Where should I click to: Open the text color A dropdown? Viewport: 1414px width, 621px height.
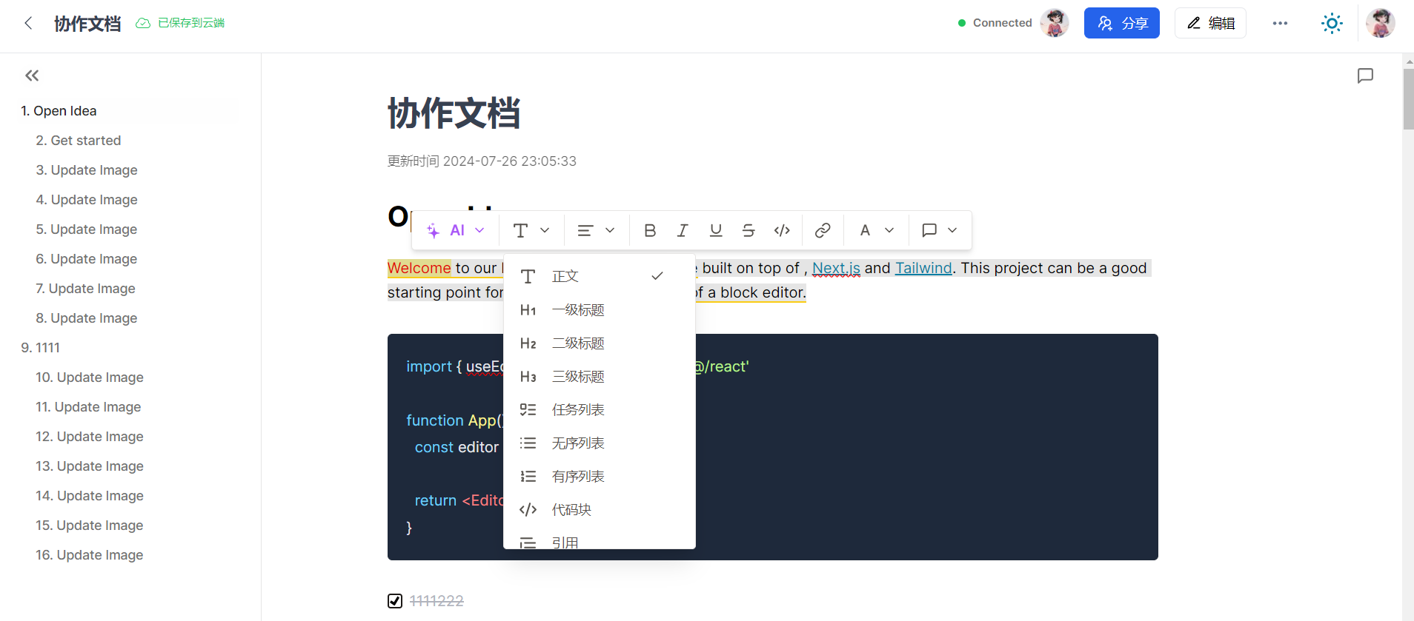pyautogui.click(x=877, y=230)
